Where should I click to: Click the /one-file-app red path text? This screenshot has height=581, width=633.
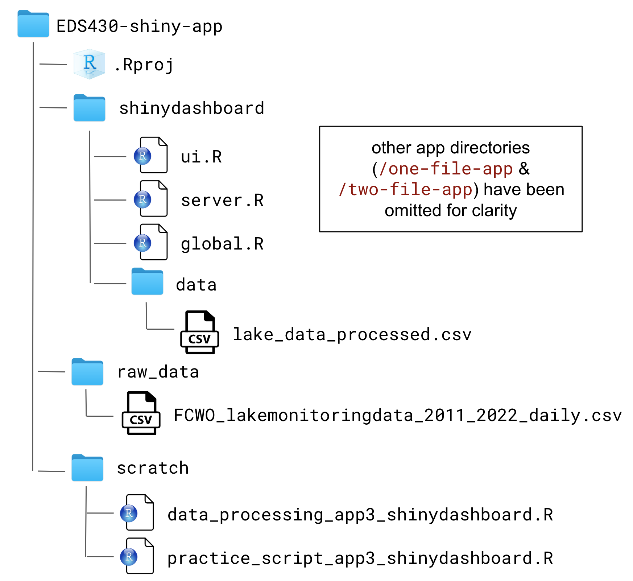446,169
